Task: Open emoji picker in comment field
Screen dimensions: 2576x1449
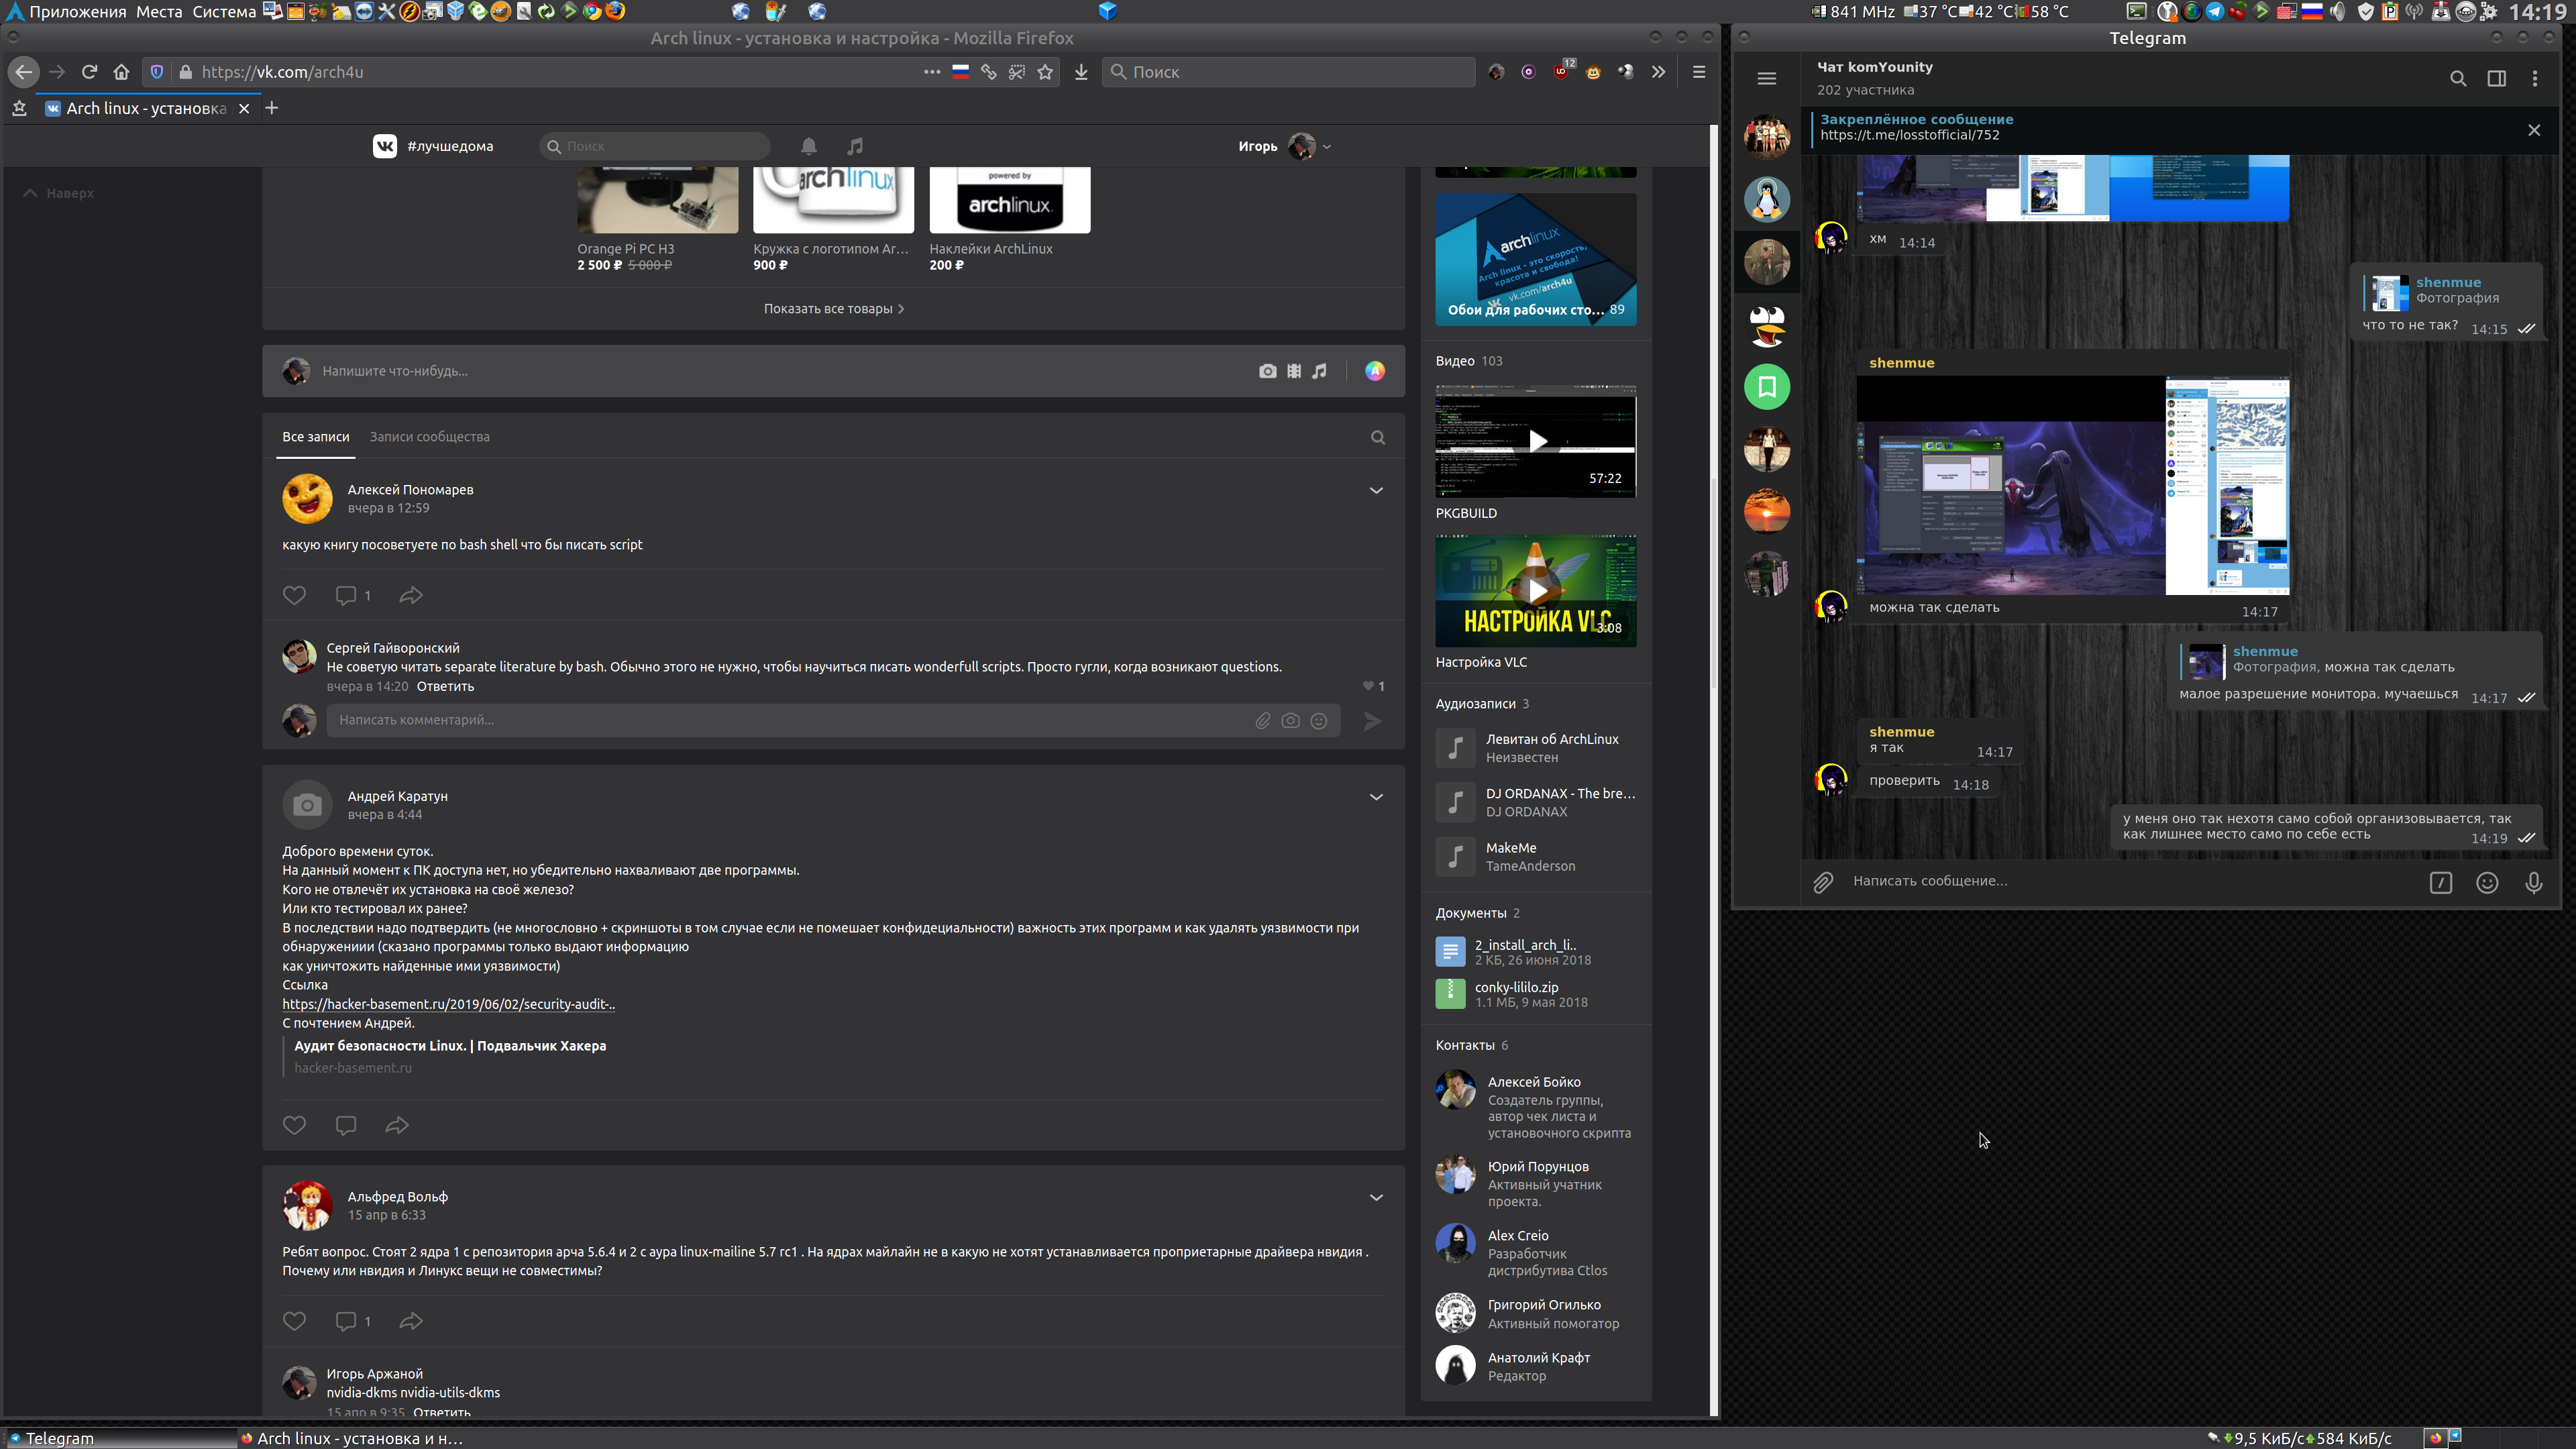Action: coord(1319,720)
